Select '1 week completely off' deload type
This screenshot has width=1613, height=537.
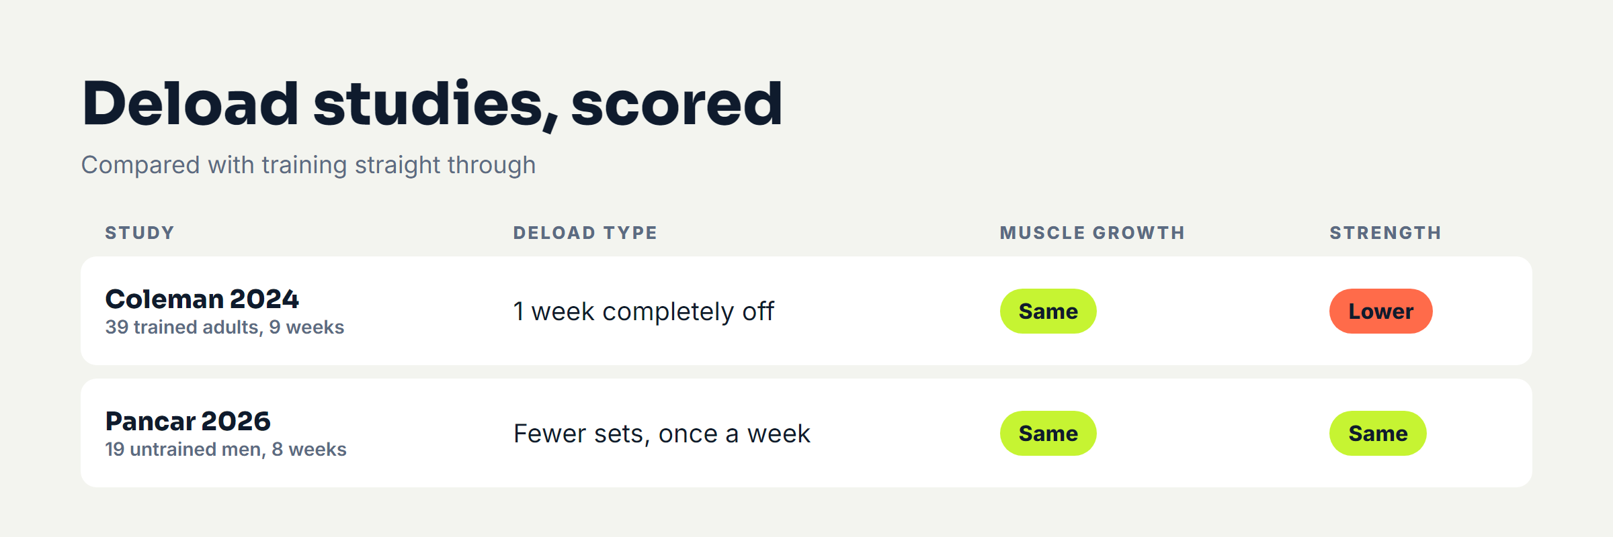tap(643, 311)
